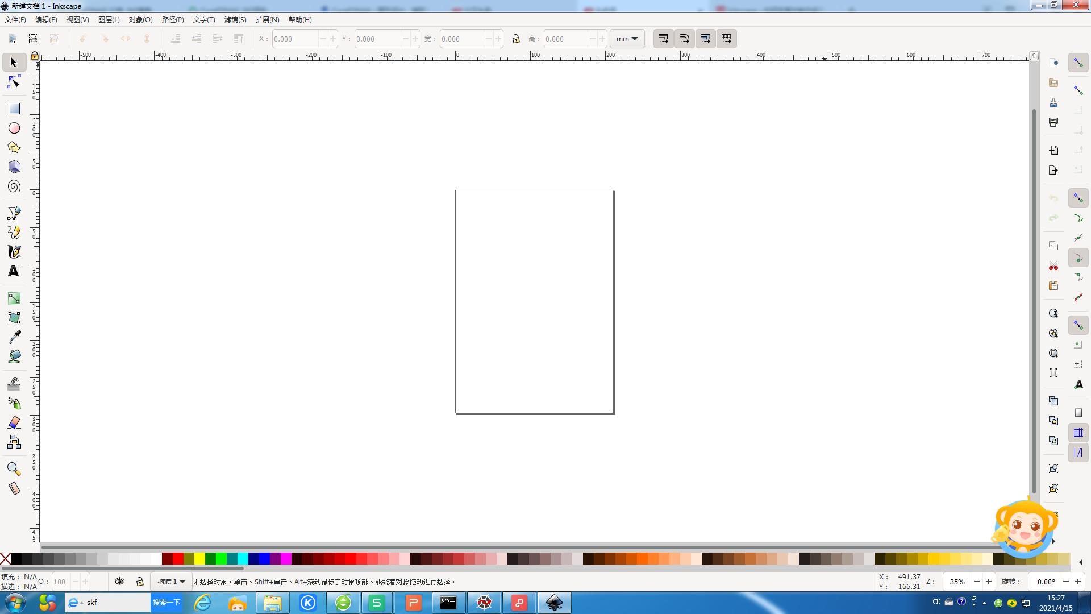This screenshot has width=1091, height=614.
Task: Increase the X position value
Action: tap(333, 39)
